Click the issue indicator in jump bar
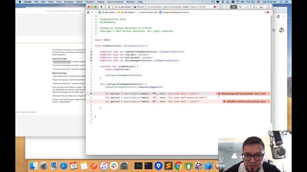 point(268,12)
